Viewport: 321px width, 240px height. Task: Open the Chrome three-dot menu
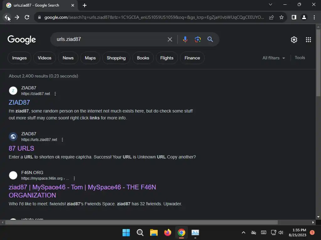[x=314, y=17]
